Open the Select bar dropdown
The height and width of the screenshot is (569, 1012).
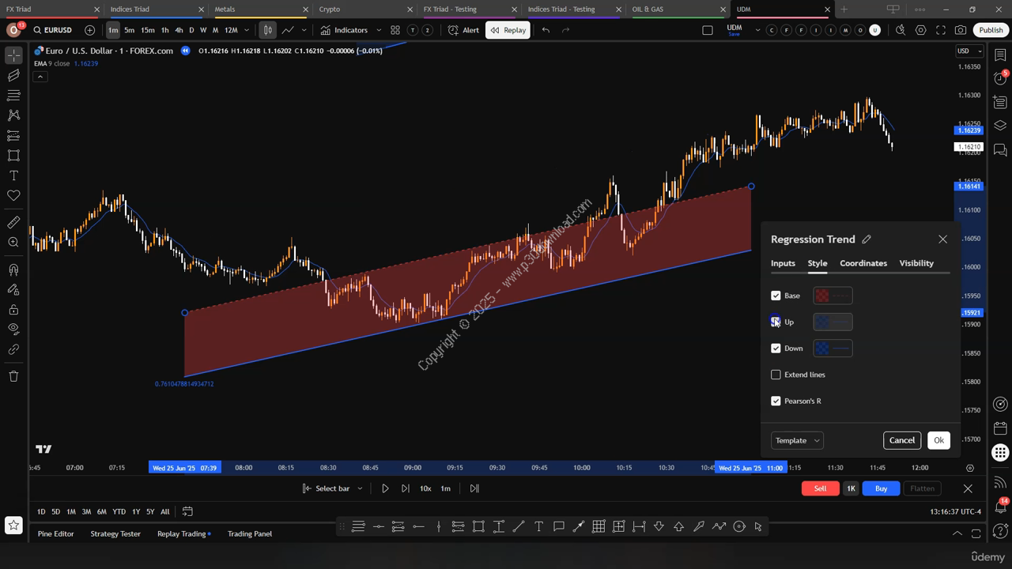(x=333, y=488)
